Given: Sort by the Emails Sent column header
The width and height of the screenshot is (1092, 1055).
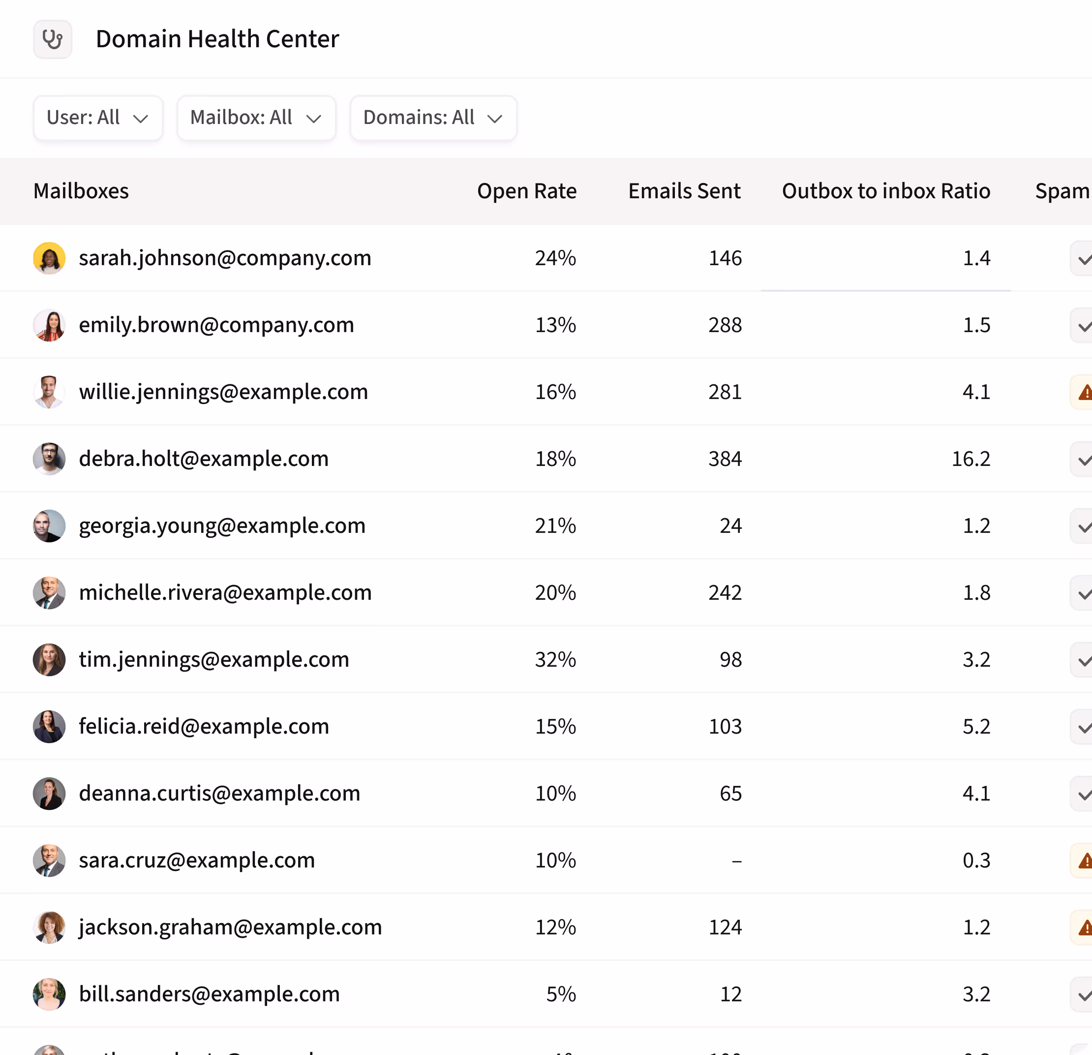Looking at the screenshot, I should 684,191.
